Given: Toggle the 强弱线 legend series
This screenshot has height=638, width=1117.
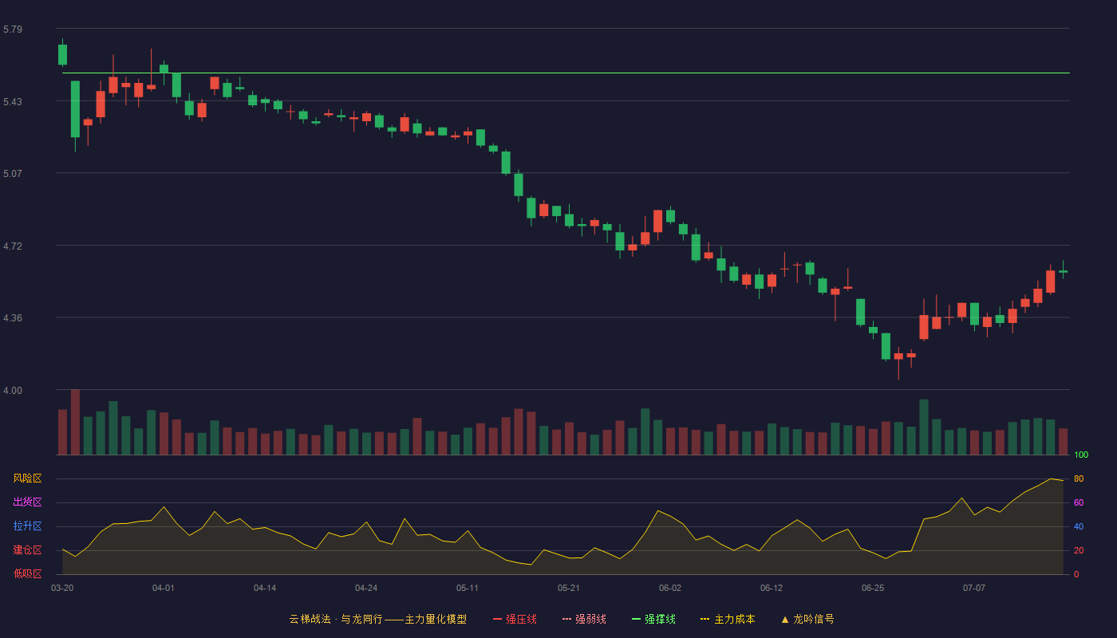Looking at the screenshot, I should coord(584,619).
